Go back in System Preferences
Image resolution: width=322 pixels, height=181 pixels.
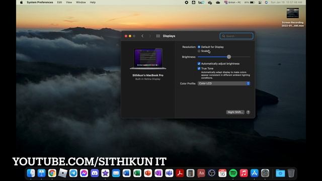click(x=142, y=36)
